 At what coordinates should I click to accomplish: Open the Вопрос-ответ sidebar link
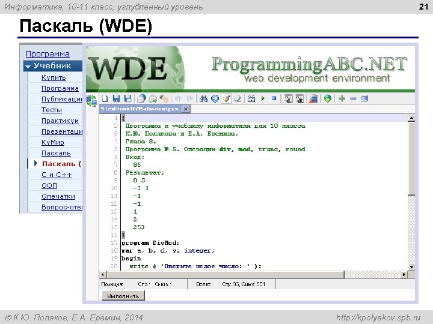tap(62, 207)
